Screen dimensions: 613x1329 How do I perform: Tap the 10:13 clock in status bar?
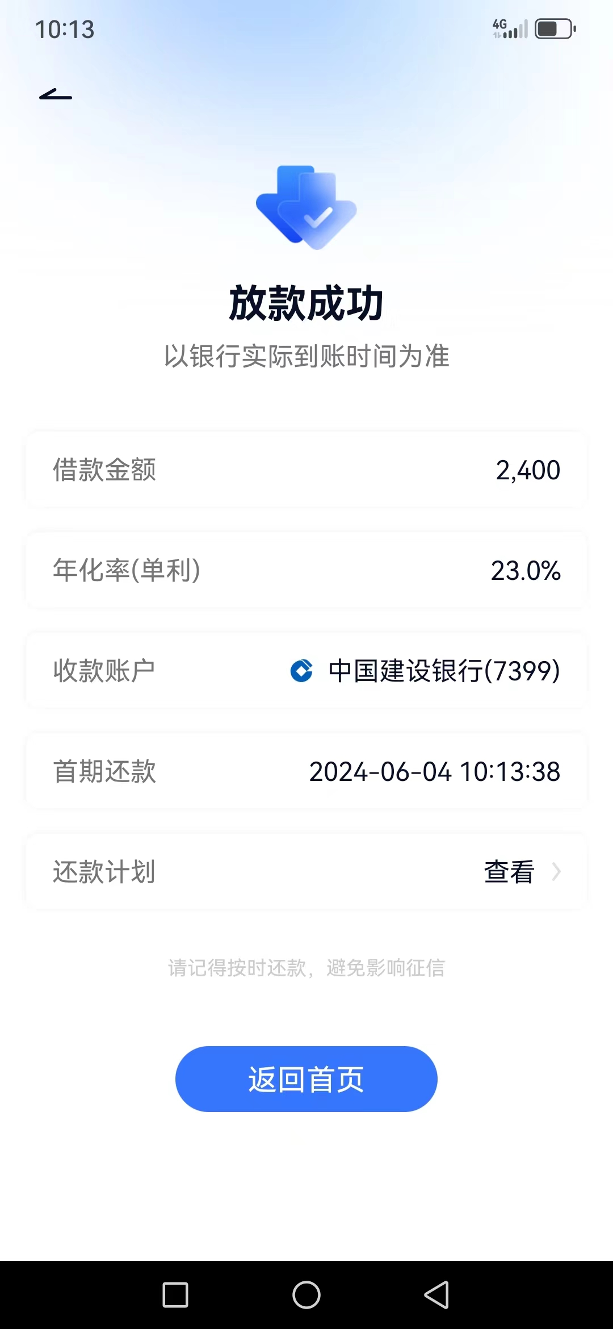point(65,30)
